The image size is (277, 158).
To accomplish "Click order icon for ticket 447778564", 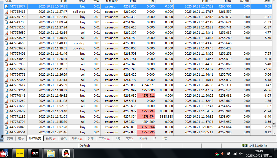I will [7, 132].
